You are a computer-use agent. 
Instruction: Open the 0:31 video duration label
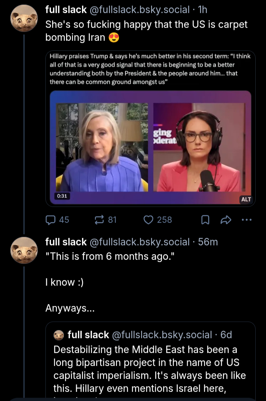coord(61,196)
